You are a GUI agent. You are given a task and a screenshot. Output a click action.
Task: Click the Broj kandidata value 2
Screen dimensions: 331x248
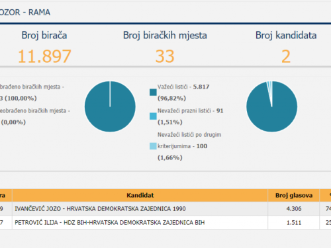pyautogui.click(x=286, y=56)
